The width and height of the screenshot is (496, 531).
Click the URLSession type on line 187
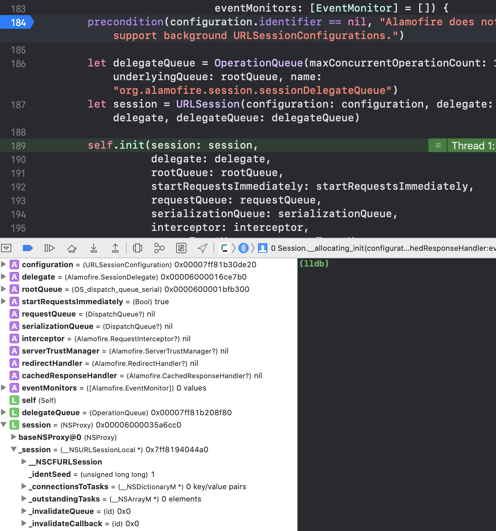pos(208,104)
